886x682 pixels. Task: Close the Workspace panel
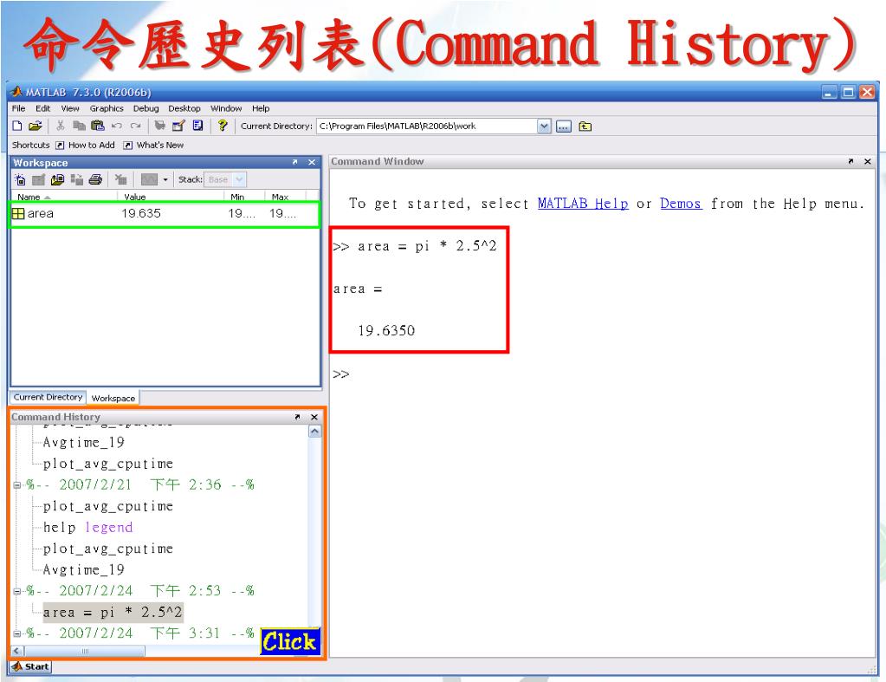point(312,163)
